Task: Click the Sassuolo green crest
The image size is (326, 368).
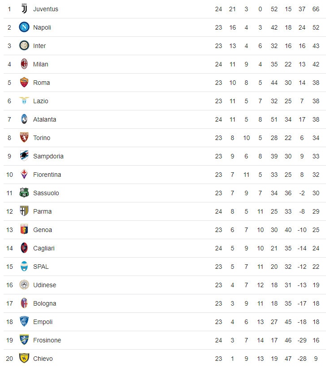Action: click(24, 193)
